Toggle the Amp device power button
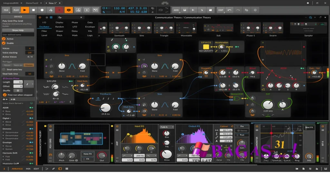This screenshot has width=330, height=173. tap(117, 126)
